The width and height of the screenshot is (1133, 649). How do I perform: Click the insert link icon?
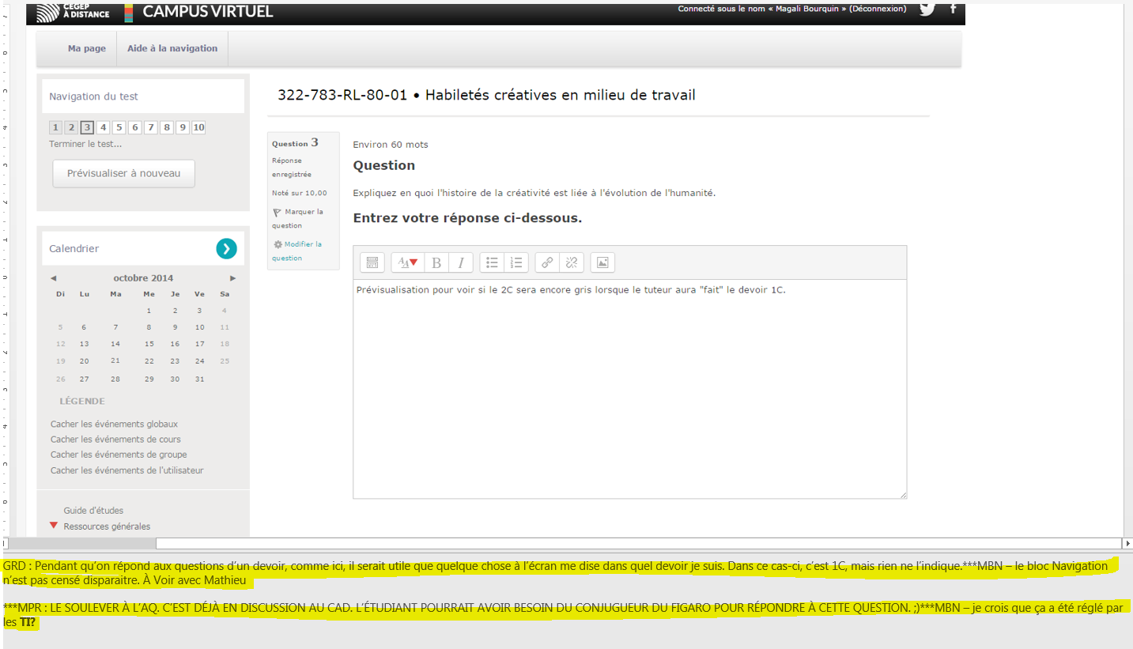[547, 263]
